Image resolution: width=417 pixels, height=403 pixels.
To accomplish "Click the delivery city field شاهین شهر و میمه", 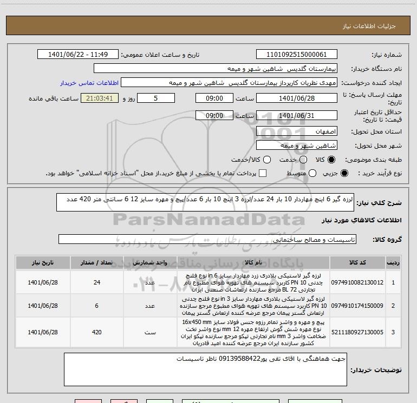I will coord(297,146).
